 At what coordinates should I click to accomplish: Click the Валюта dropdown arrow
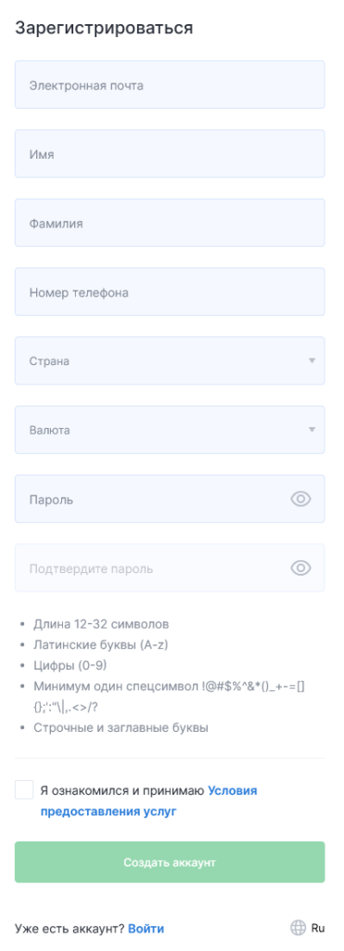point(312,430)
